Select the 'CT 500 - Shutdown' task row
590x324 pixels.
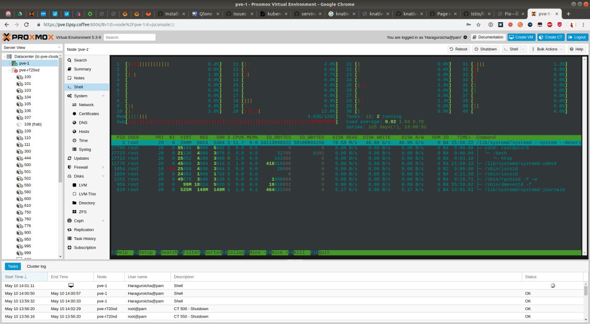pos(292,309)
